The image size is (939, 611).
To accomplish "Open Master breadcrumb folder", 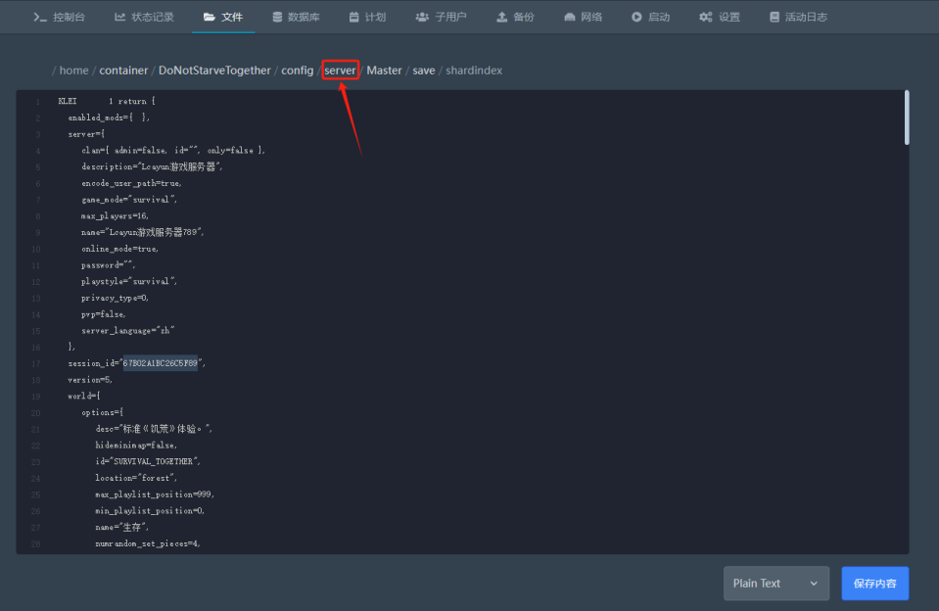I will (x=384, y=70).
